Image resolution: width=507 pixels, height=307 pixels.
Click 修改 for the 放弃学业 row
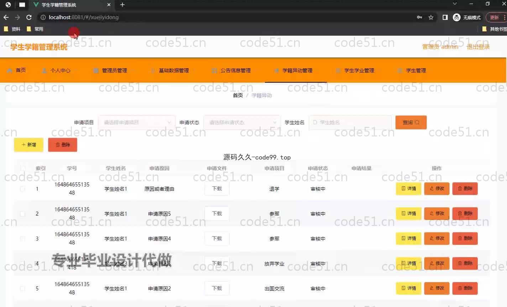[437, 263]
